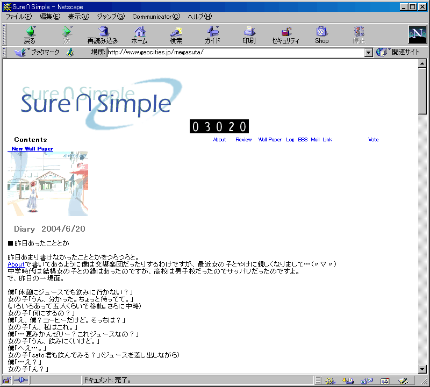Screen dimensions: 430x387
Task: Follow the About navigation link
Action: coord(219,140)
